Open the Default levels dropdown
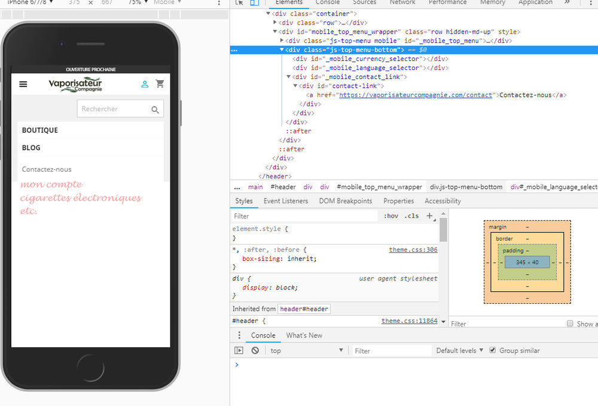 [459, 350]
